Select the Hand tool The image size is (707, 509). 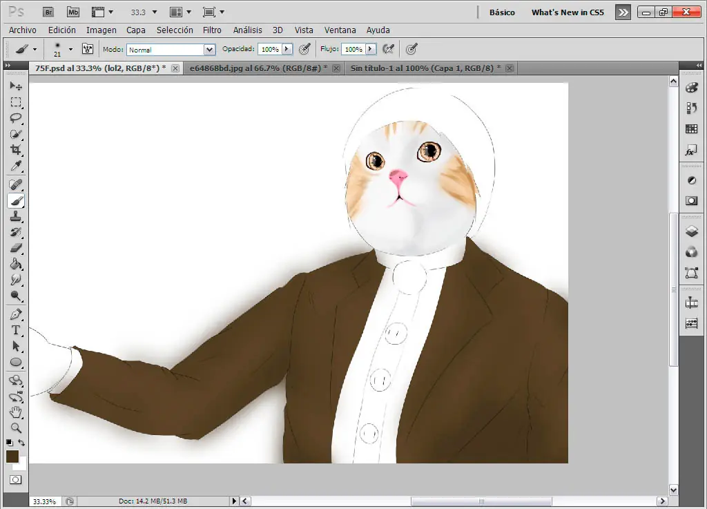pos(16,412)
